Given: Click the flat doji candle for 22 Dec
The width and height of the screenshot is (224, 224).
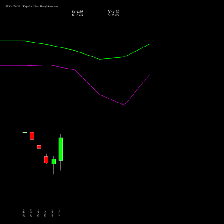Looking at the screenshot, I should (25, 132).
